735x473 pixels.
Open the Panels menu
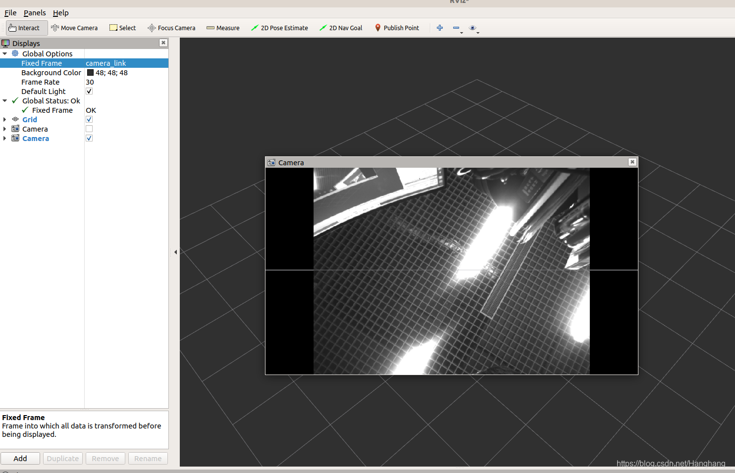point(35,13)
